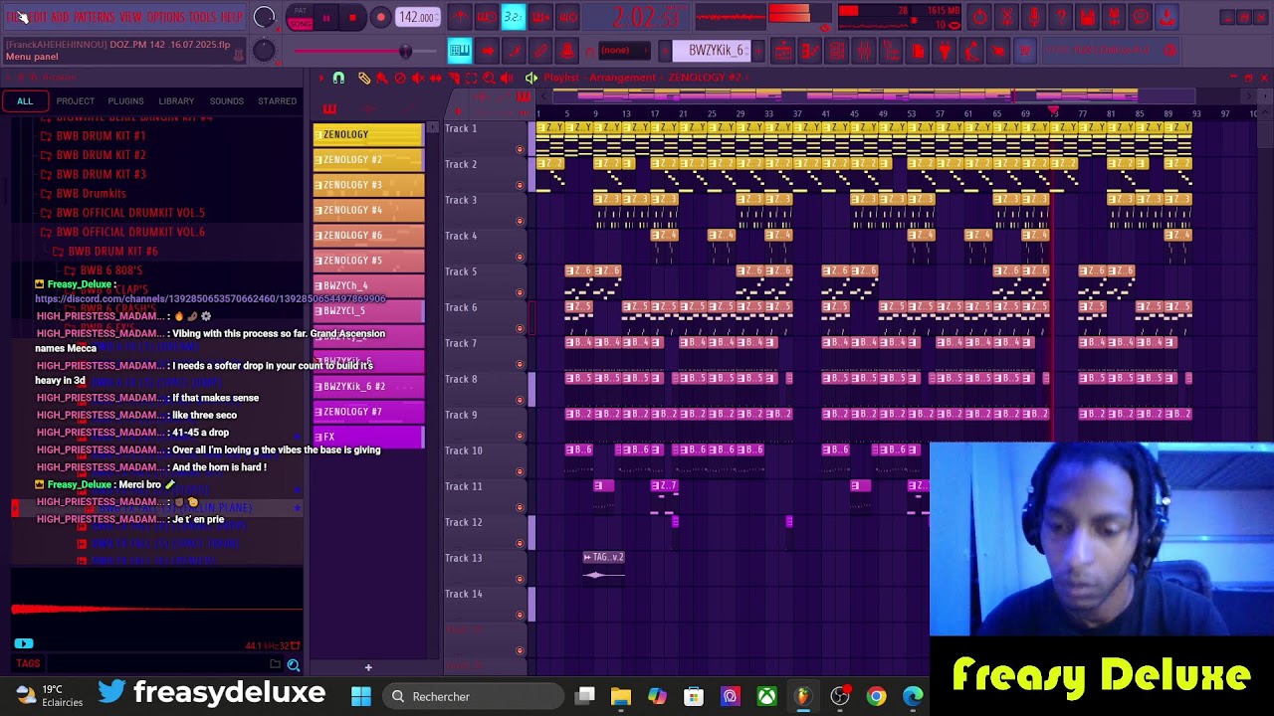This screenshot has height=716, width=1274.
Task: Toggle the metronome button
Action: (x=460, y=17)
